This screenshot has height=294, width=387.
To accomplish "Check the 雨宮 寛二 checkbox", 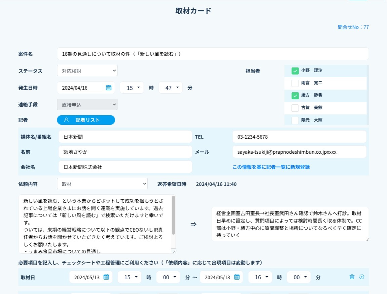I will click(x=295, y=83).
